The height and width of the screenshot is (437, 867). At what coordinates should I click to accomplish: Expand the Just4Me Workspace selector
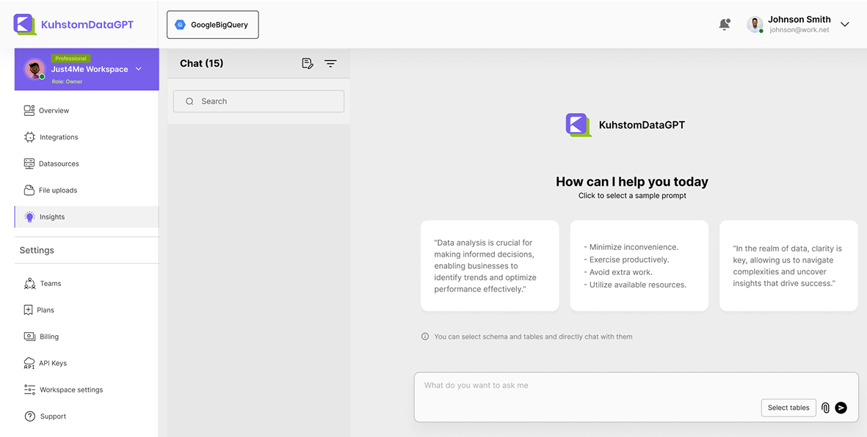pyautogui.click(x=139, y=69)
